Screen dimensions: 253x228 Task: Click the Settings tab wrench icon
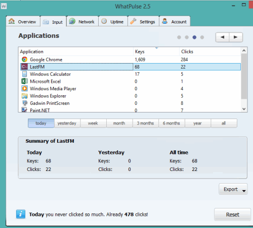[x=133, y=21]
